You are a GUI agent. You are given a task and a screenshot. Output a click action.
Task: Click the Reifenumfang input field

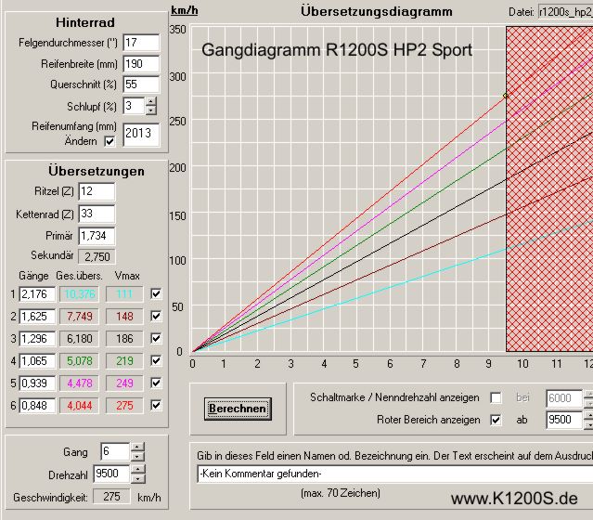[x=141, y=134]
